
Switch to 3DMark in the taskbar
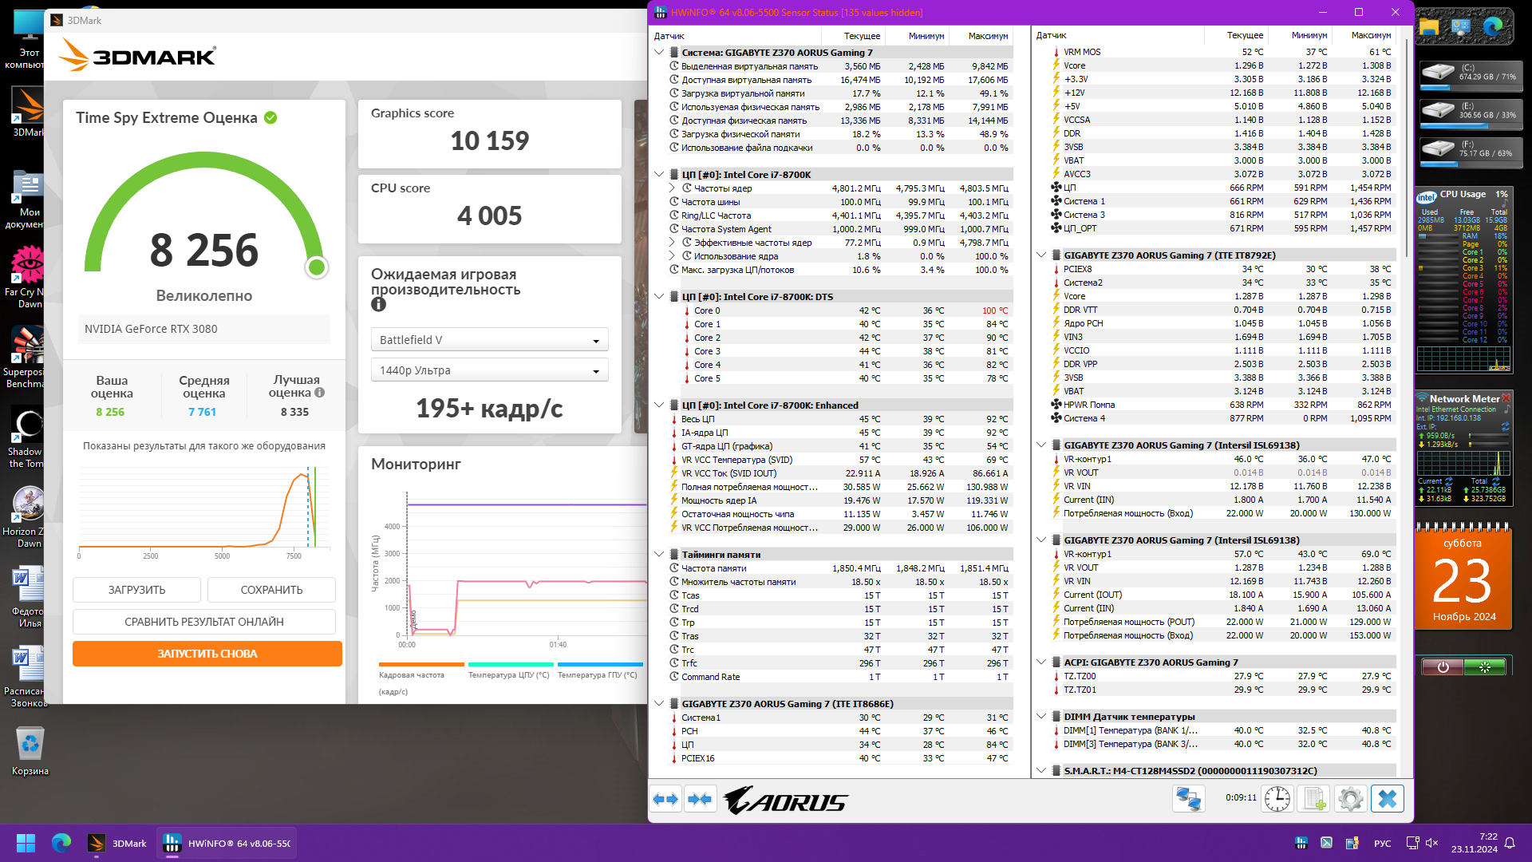click(x=118, y=843)
